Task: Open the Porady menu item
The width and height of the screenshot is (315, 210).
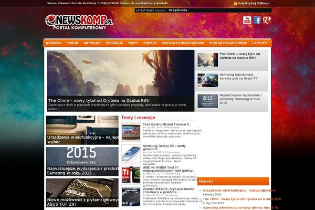Action: (x=150, y=43)
